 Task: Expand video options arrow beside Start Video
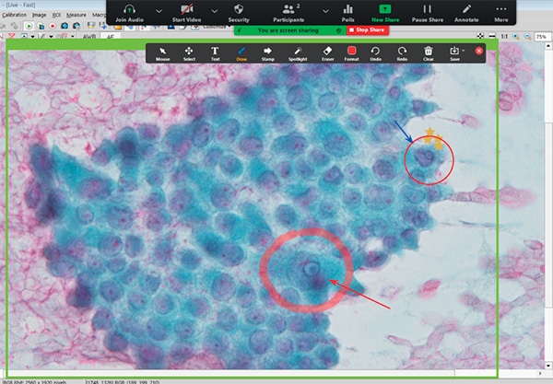coord(214,9)
